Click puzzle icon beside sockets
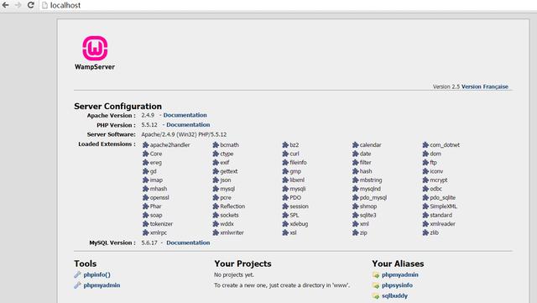This screenshot has height=303, width=537. [x=216, y=215]
